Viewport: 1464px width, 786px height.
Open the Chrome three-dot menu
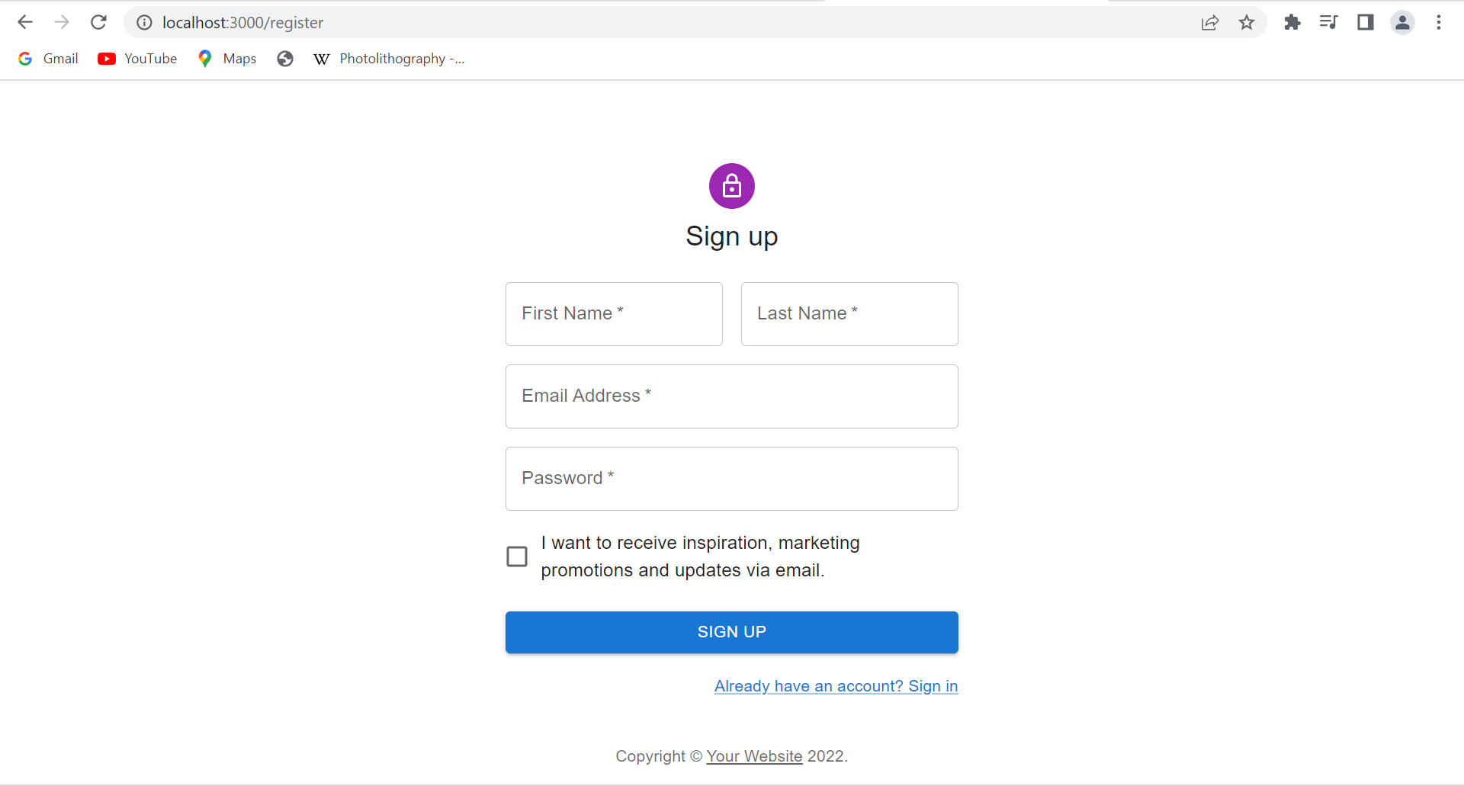[x=1440, y=22]
